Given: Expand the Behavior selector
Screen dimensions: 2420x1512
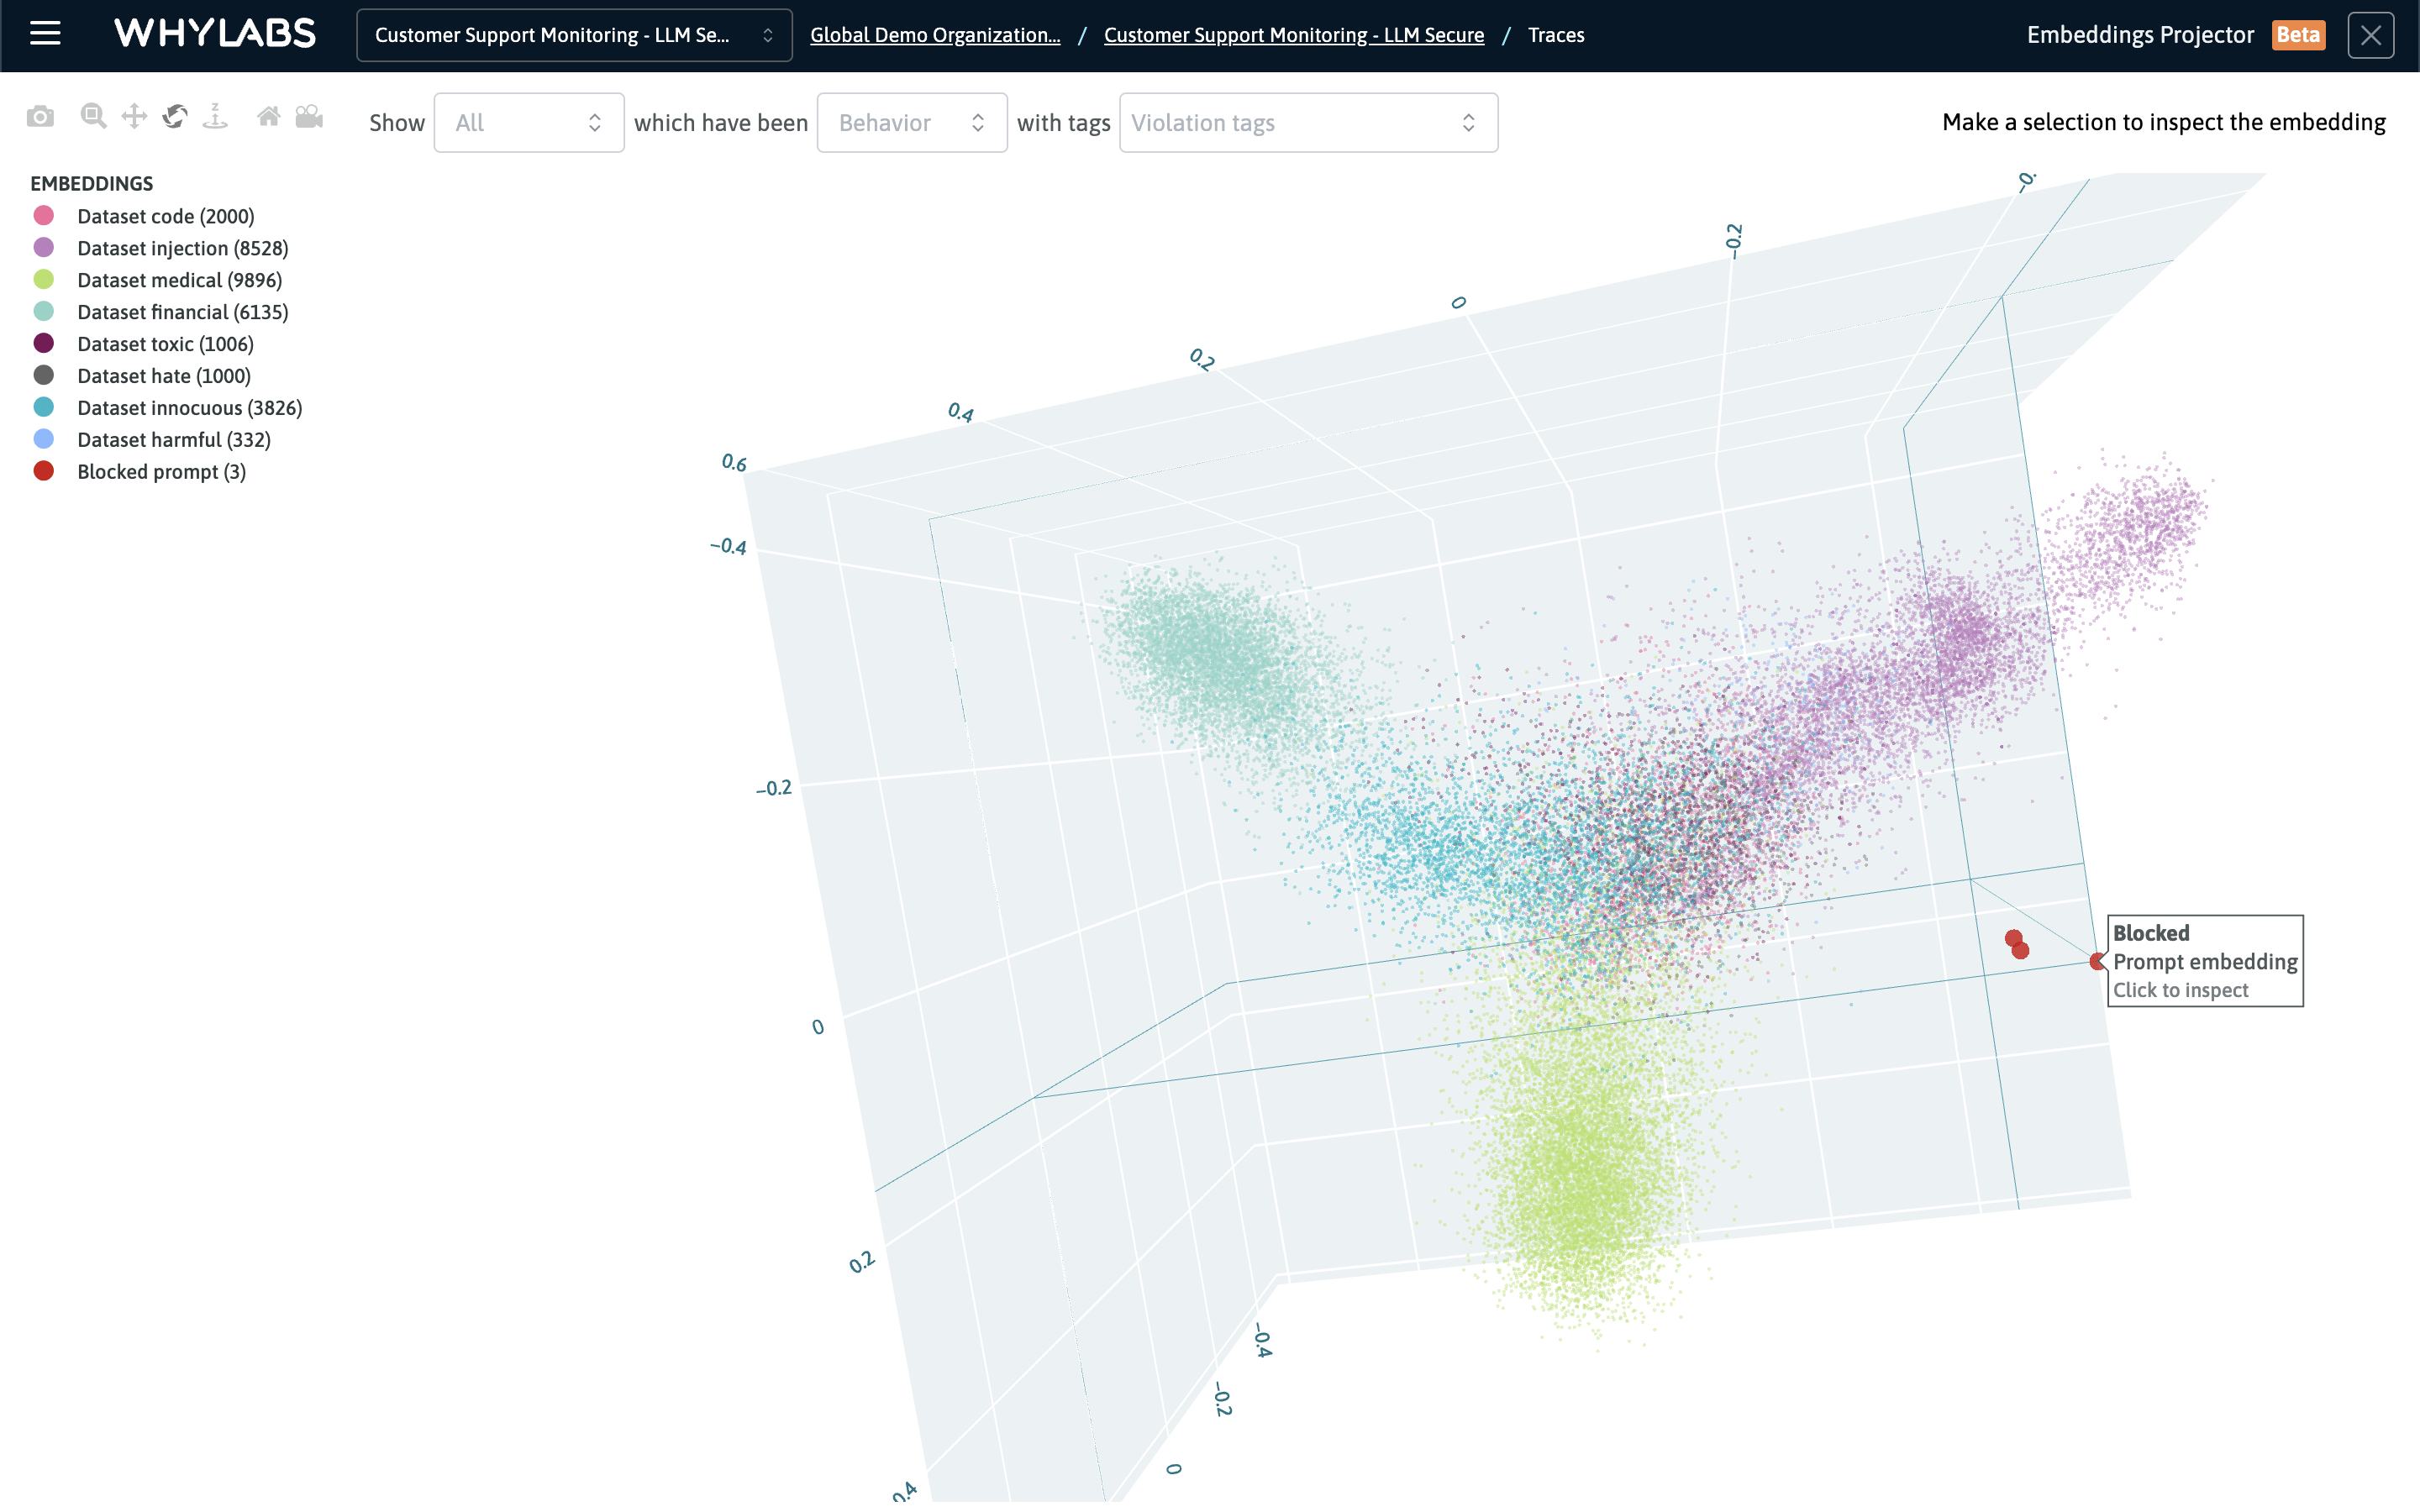Looking at the screenshot, I should [x=911, y=122].
